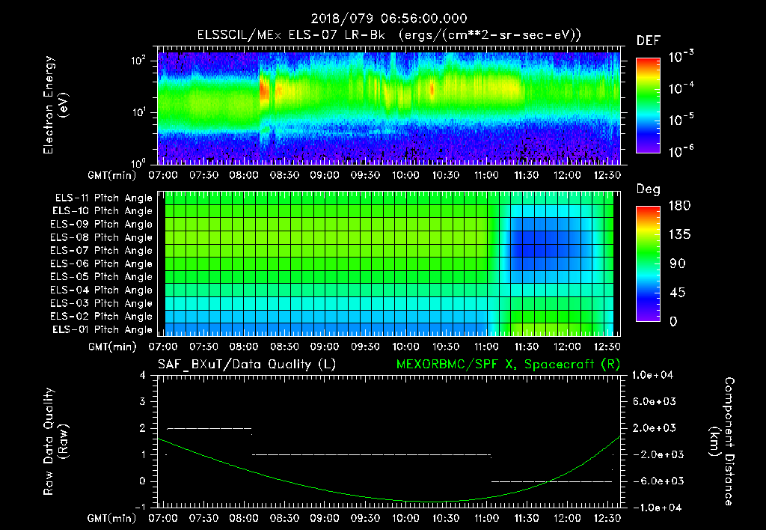
Task: Click the GMT(min) label under the bottom plot
Action: click(x=112, y=518)
